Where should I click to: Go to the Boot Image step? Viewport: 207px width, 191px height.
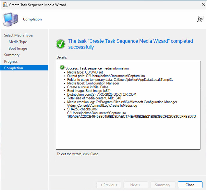[x=18, y=49]
